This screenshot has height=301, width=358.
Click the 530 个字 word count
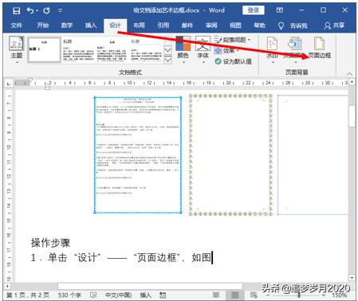[x=69, y=295]
